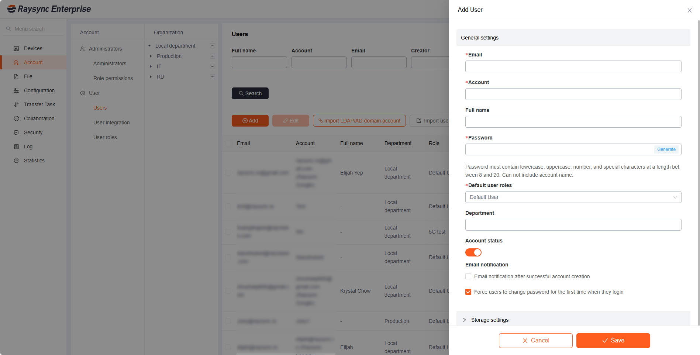Click the Transfer Task arrows icon

(16, 104)
